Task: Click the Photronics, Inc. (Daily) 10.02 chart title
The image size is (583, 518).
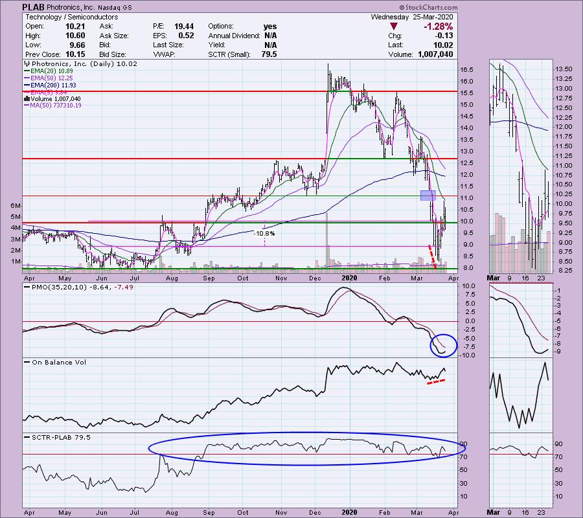Action: click(84, 63)
